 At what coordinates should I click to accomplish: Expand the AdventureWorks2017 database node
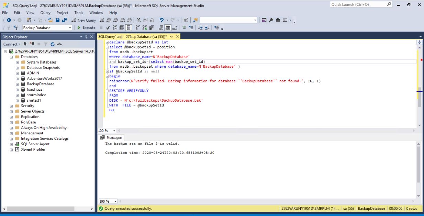coord(17,79)
